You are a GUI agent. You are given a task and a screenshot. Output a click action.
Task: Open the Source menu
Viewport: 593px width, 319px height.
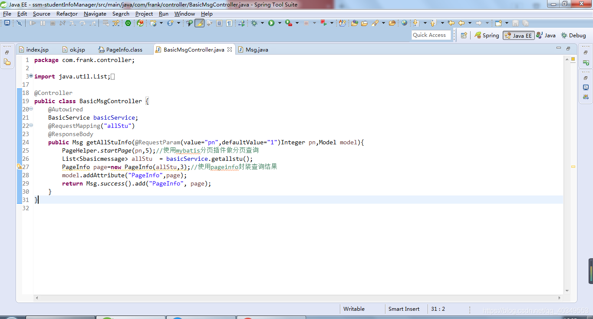tap(42, 13)
